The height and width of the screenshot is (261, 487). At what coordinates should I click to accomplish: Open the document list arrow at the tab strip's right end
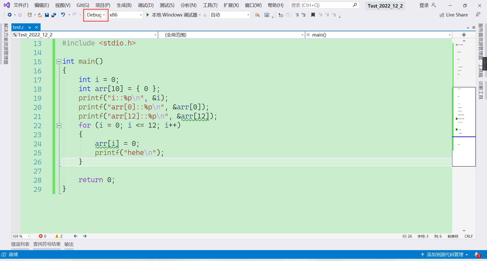[468, 28]
